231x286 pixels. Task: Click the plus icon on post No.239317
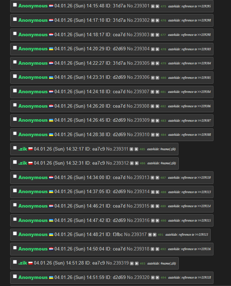point(150,235)
